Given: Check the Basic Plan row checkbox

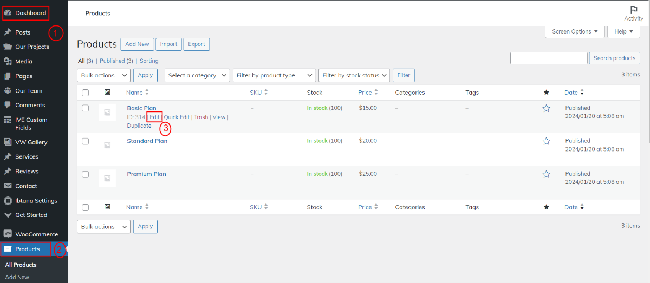Looking at the screenshot, I should coord(85,108).
